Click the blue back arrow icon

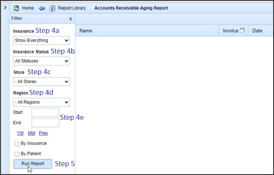42,8
